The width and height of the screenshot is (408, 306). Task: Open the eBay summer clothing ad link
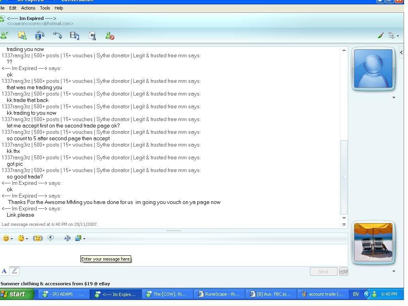55,284
